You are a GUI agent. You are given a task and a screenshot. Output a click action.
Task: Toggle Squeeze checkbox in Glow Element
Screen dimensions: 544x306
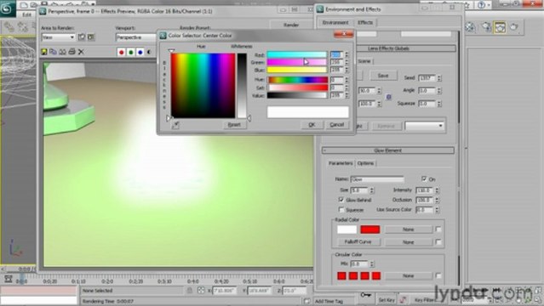(x=341, y=210)
